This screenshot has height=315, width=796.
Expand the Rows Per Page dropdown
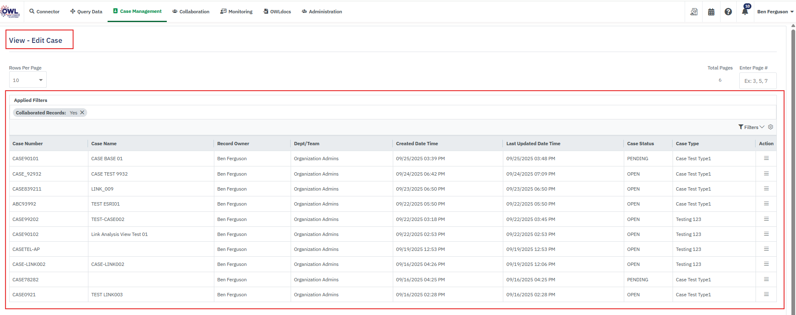coord(28,80)
